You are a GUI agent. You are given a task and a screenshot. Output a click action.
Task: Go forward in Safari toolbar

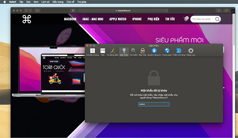[30, 11]
